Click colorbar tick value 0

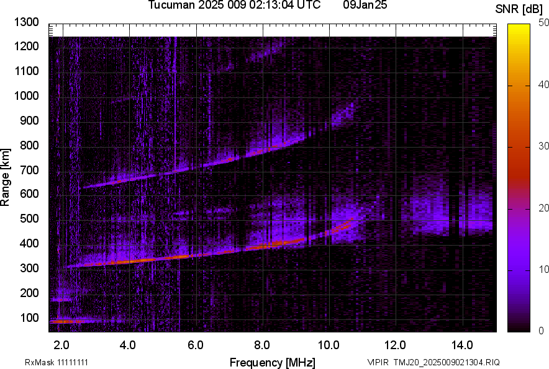542,331
